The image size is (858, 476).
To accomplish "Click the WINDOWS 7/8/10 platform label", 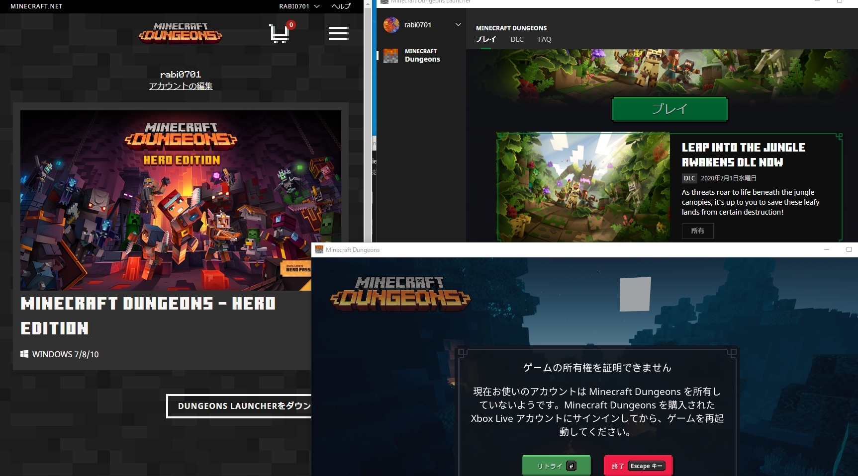I will pyautogui.click(x=66, y=354).
